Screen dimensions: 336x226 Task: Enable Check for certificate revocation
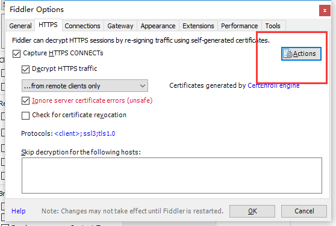click(25, 115)
